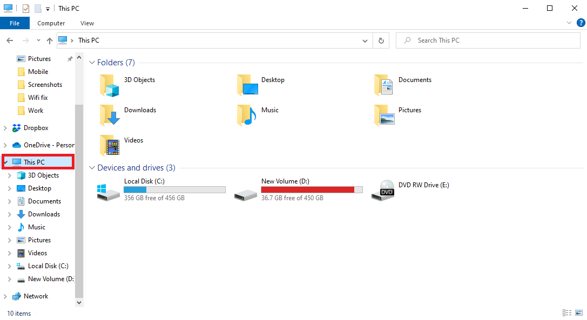The image size is (587, 320).
Task: Click the New folder quick access icon
Action: 38,8
